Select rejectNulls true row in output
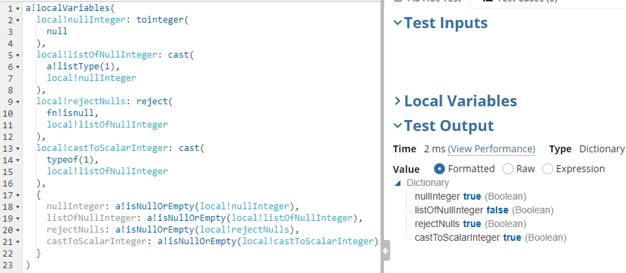The height and width of the screenshot is (273, 626). click(470, 224)
